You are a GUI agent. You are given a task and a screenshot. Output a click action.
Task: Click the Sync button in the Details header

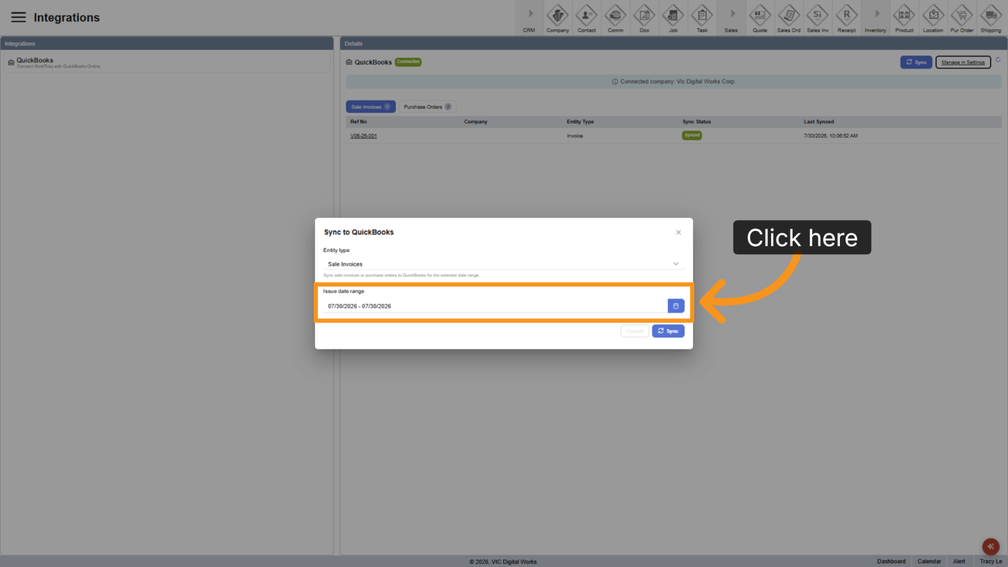pyautogui.click(x=916, y=62)
